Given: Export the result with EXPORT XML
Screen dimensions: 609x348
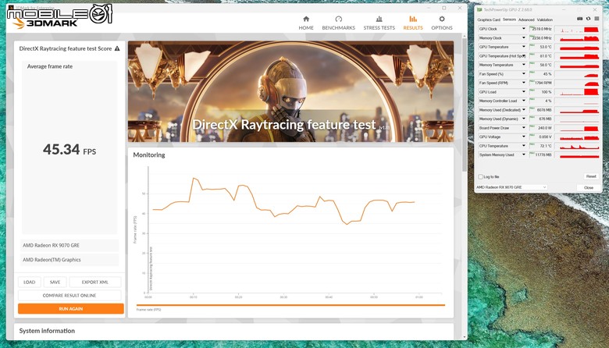Looking at the screenshot, I should pos(95,282).
